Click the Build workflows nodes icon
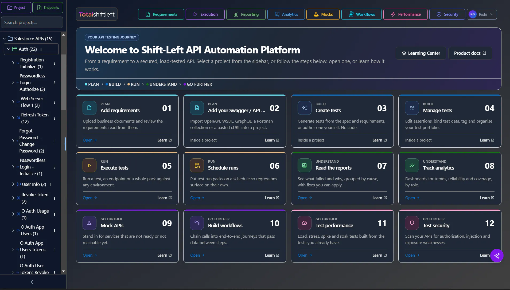 (197, 223)
